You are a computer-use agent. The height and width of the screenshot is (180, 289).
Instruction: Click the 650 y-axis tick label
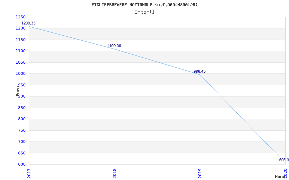click(x=22, y=153)
